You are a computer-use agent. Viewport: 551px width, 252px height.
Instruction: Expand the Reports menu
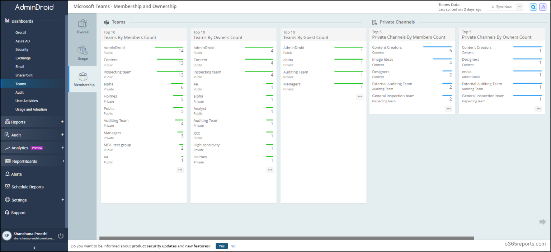pos(62,122)
